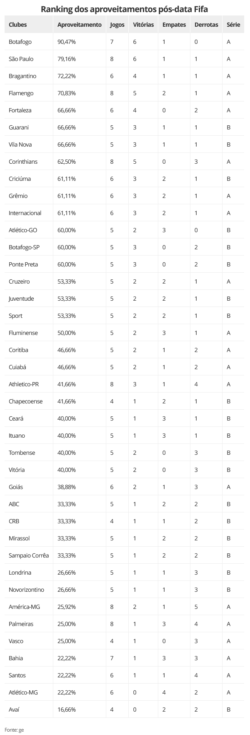
Task: Click the Aproveitamento column header
Action: click(x=79, y=25)
